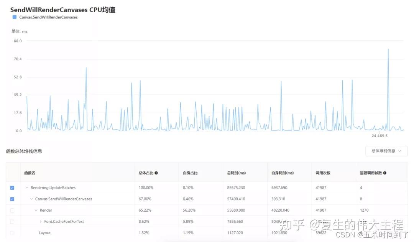Sort by the 总耗时(ms) column header

pos(237,173)
